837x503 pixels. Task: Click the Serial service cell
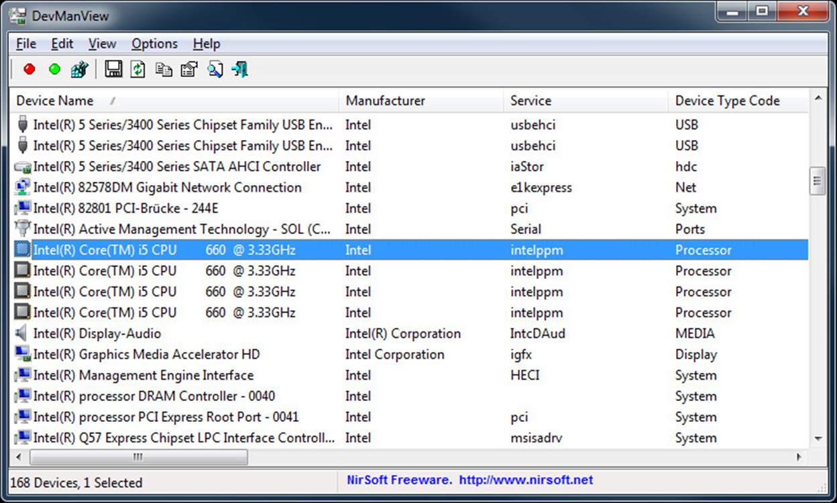coord(526,229)
